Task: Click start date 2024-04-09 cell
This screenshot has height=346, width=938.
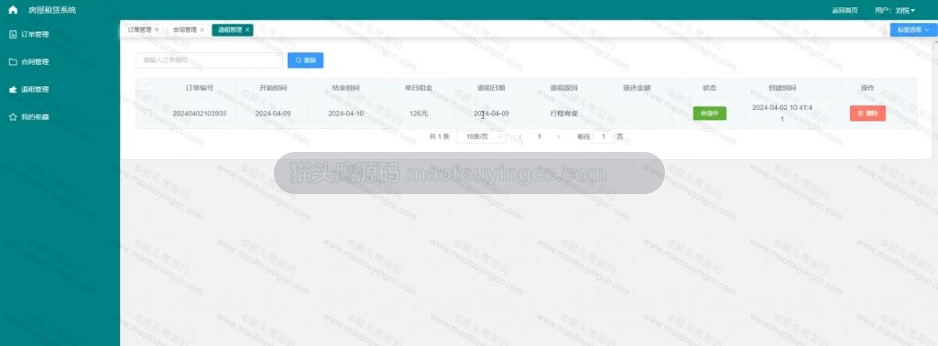Action: (273, 113)
